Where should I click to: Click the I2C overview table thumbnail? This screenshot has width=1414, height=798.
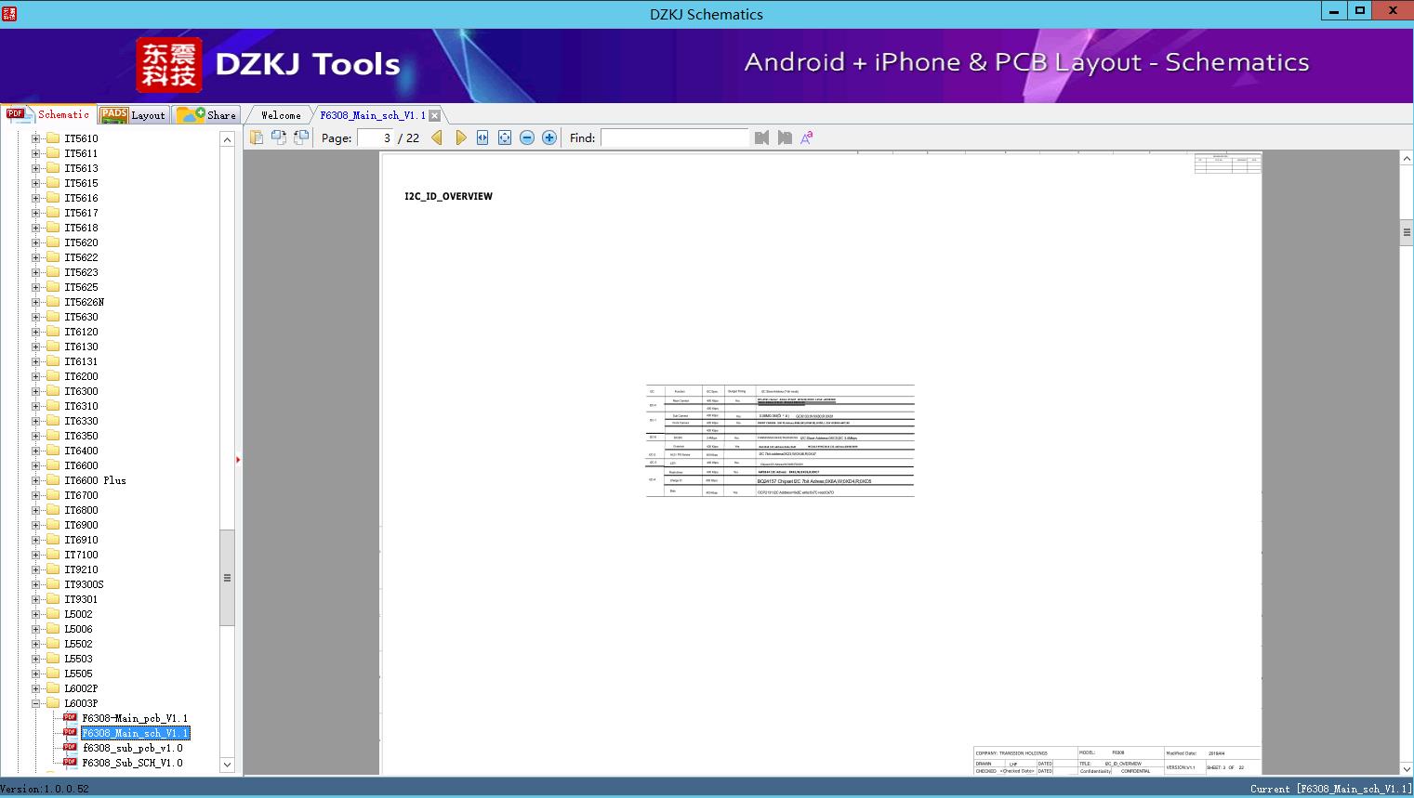pos(780,441)
